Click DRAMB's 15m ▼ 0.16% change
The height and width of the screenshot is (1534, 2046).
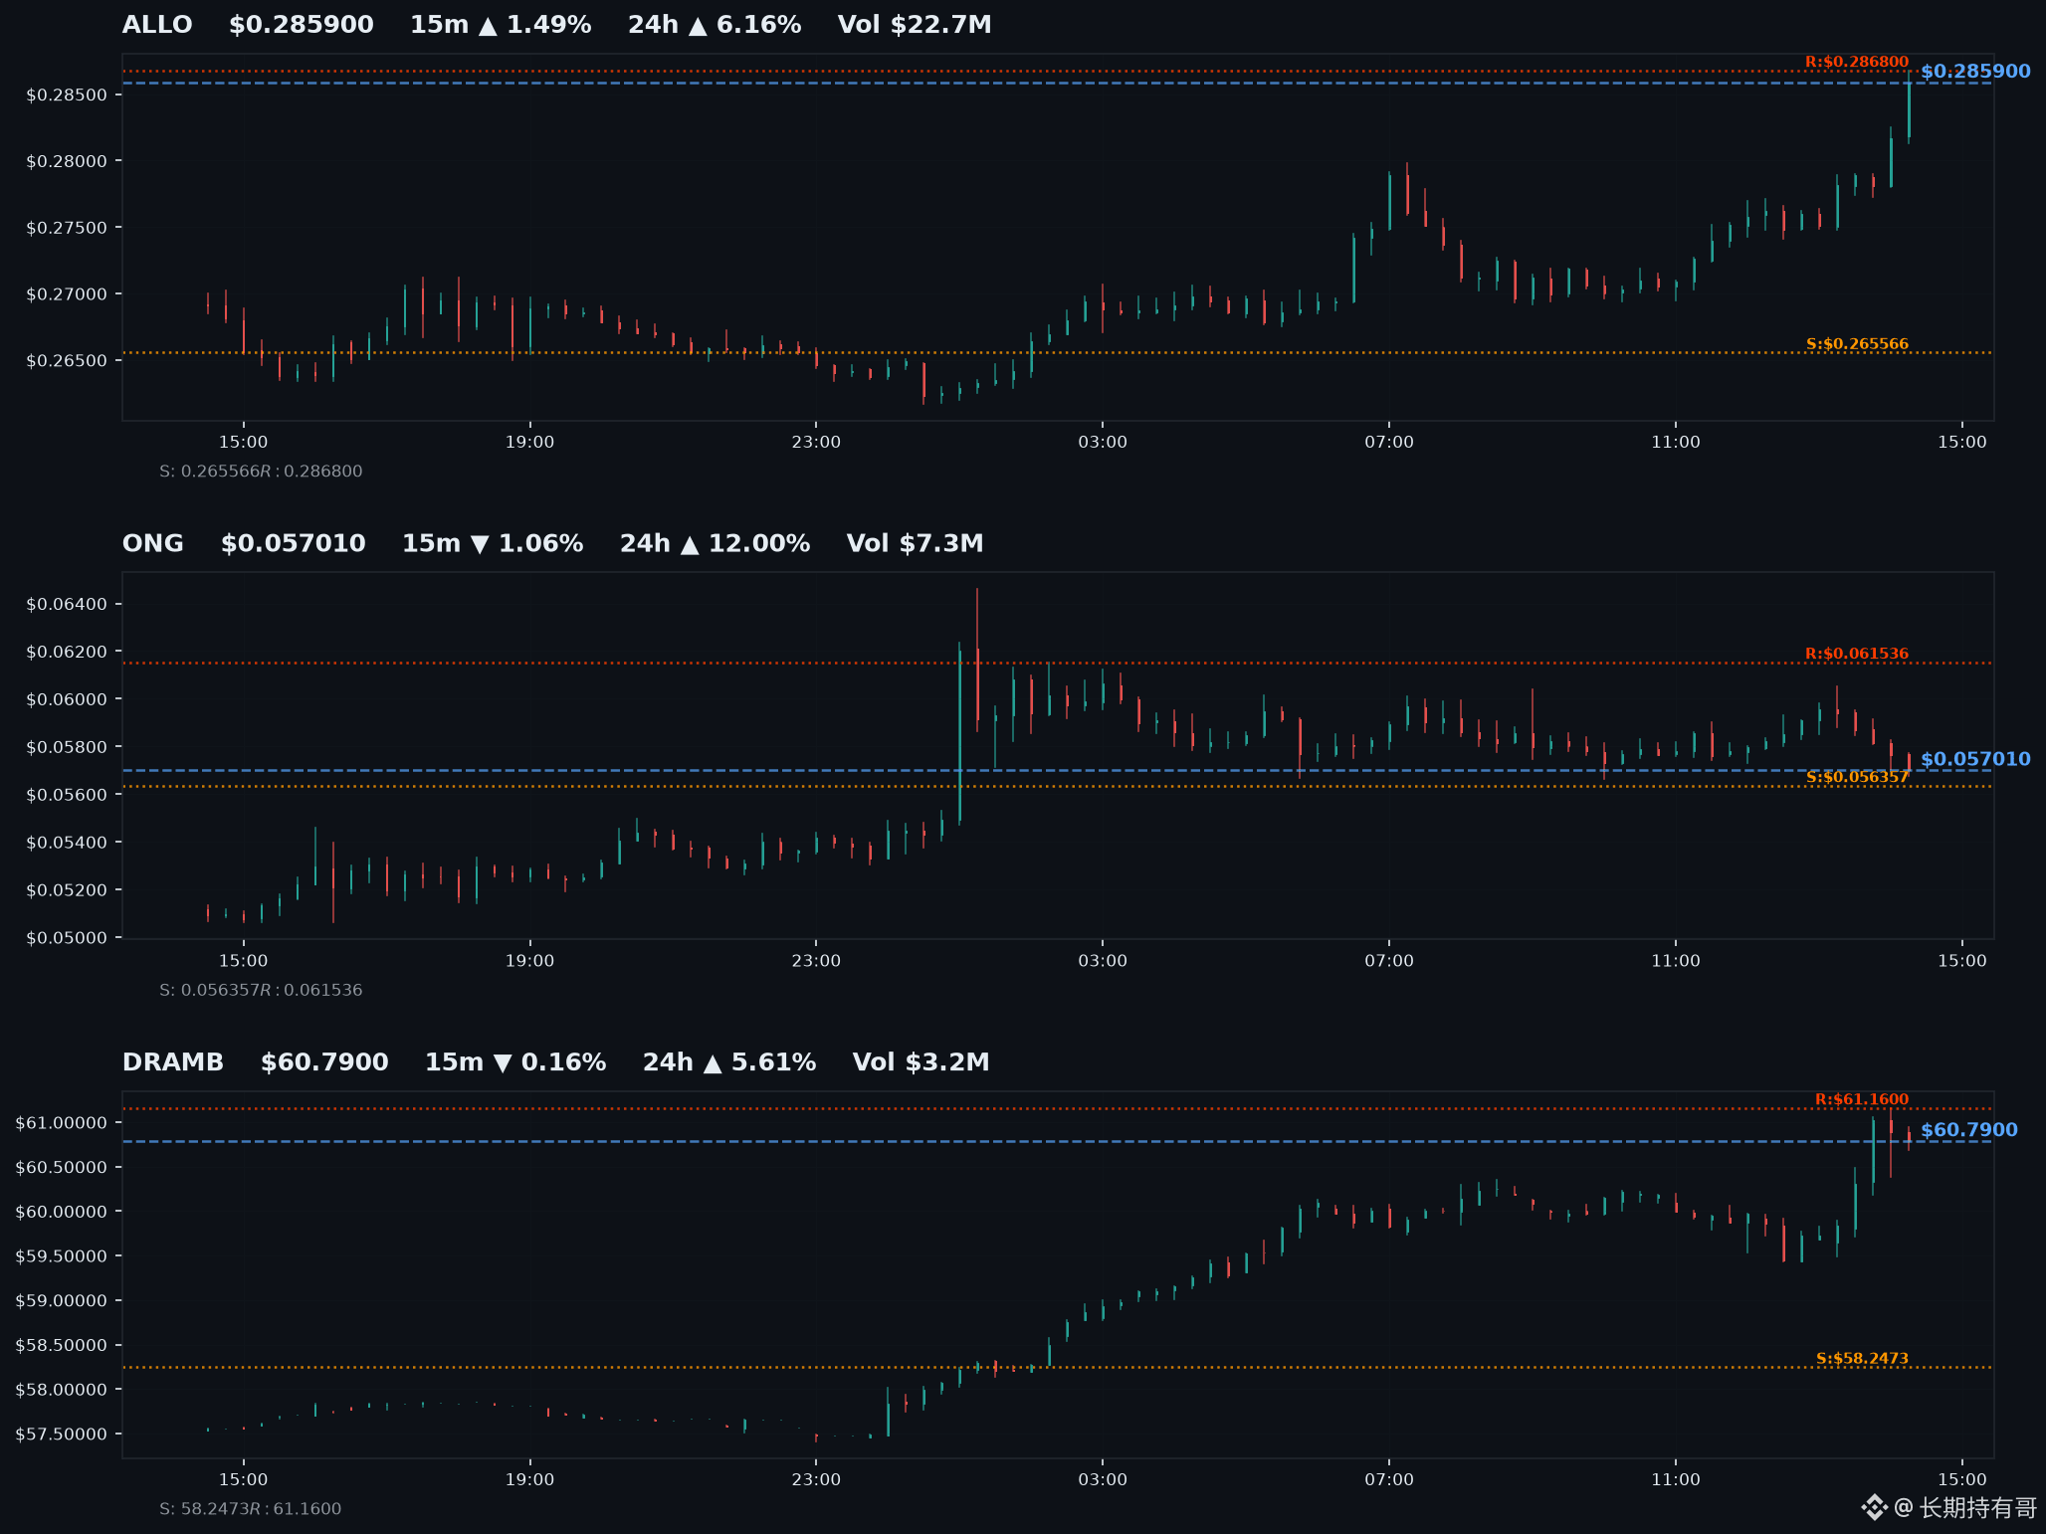pos(515,1062)
